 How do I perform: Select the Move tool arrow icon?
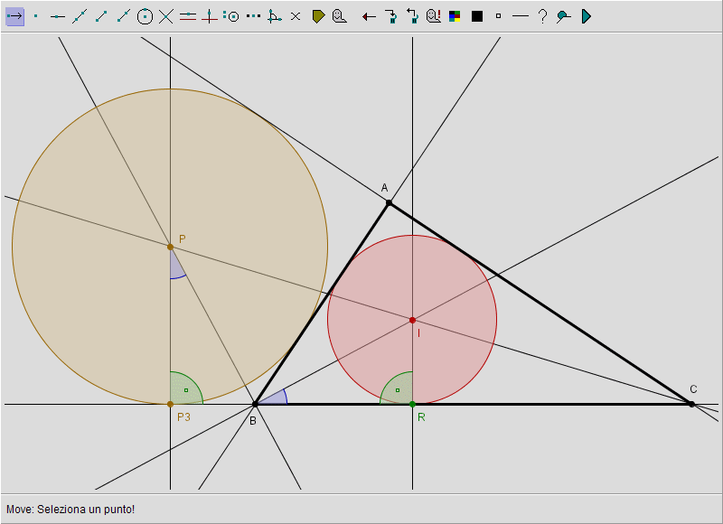click(14, 16)
